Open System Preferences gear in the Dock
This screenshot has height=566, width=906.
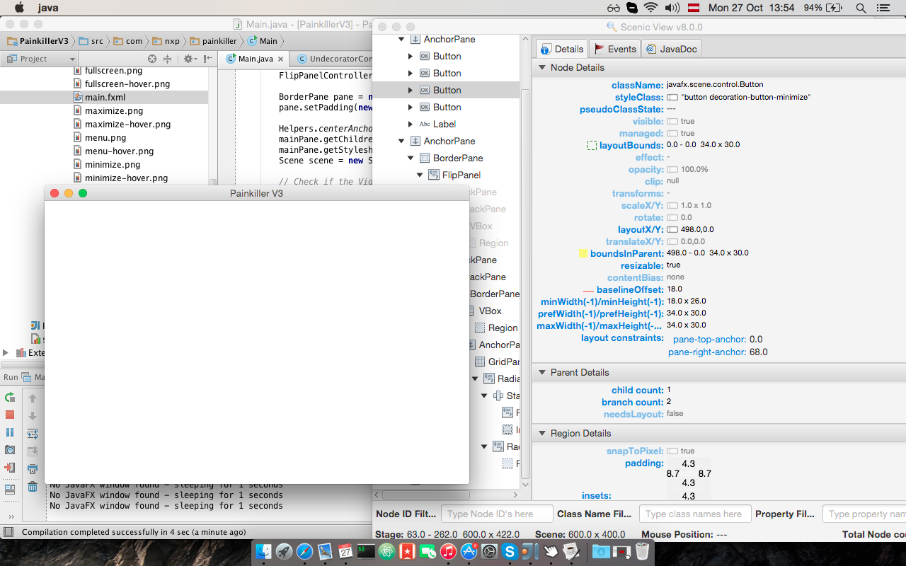point(488,551)
